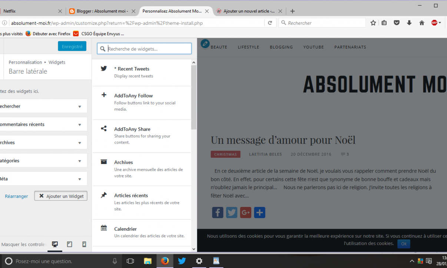Click the Ajouter un Widget button
The image size is (447, 268).
[x=61, y=196]
